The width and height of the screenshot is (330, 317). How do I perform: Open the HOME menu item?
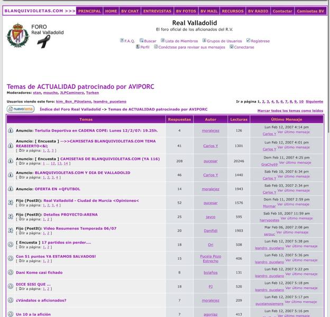[x=111, y=11]
